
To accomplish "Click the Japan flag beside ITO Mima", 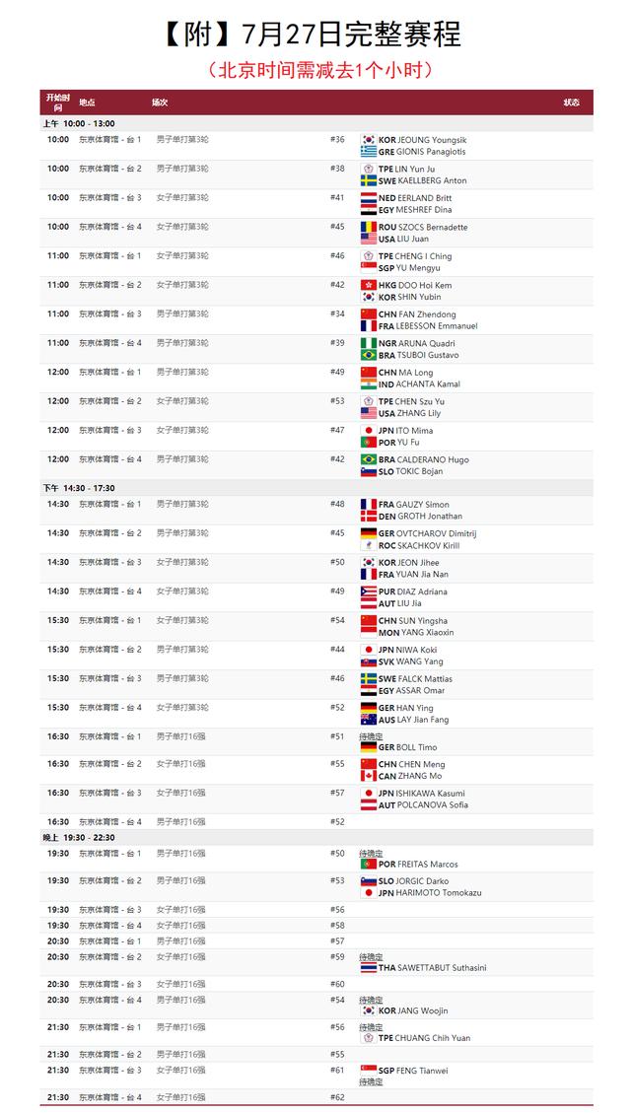I will (369, 431).
